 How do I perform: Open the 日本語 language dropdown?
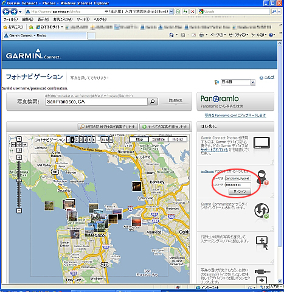(x=238, y=82)
